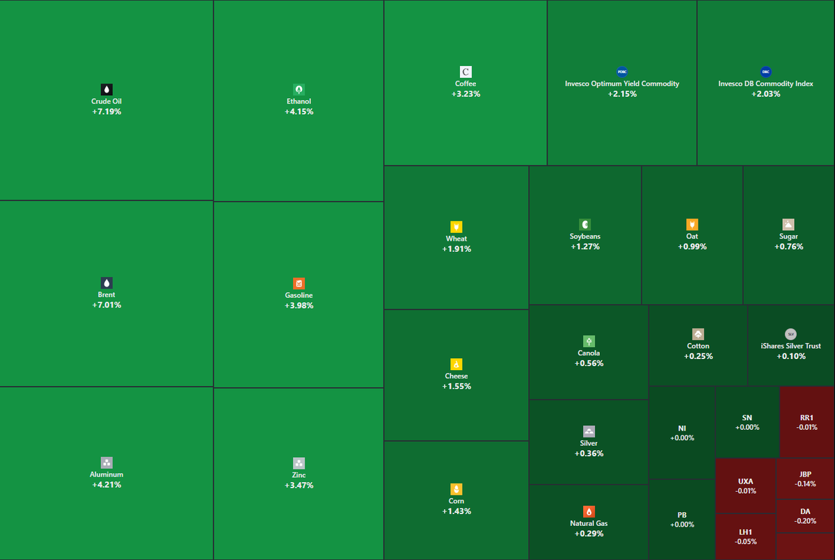Click the Sugar icon
This screenshot has height=560, width=835.
pos(788,225)
